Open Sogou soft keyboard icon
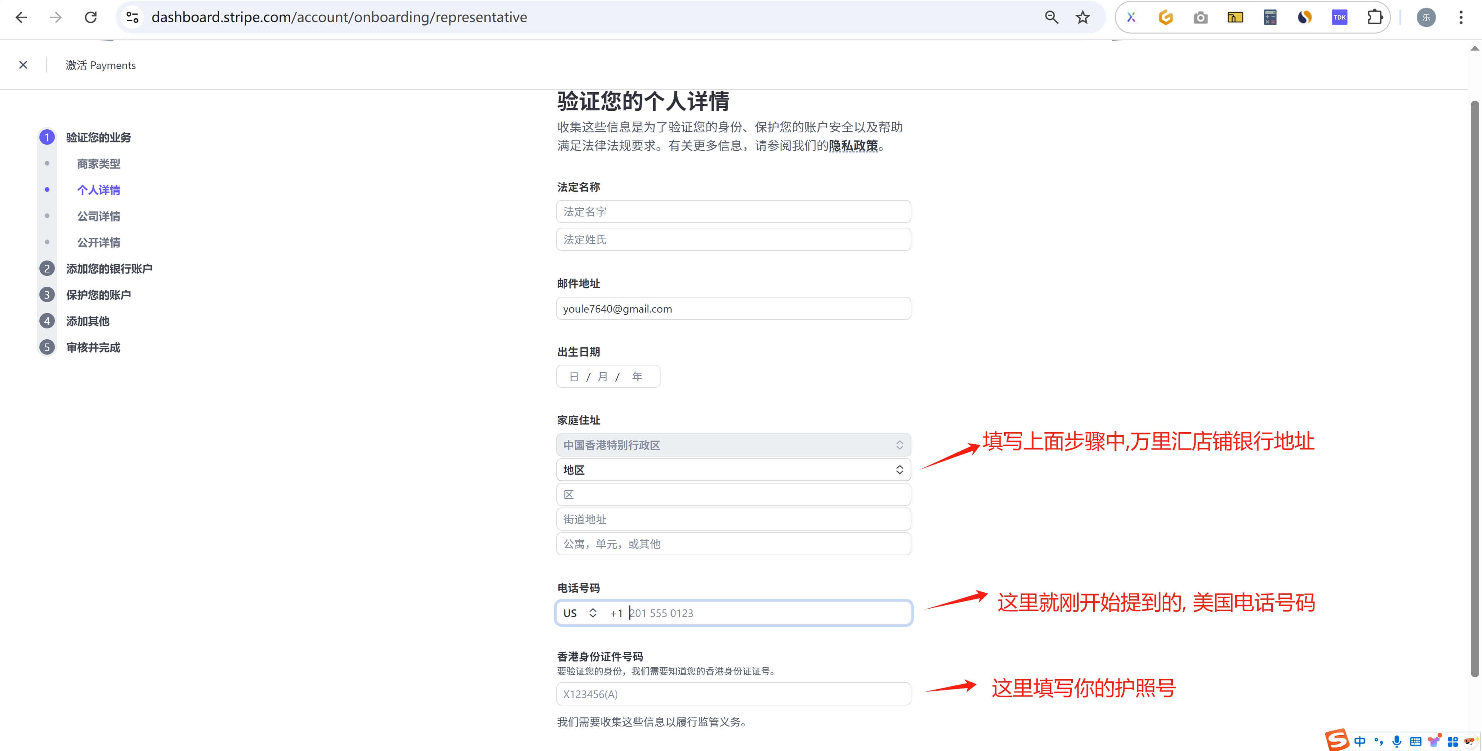1482x751 pixels. click(x=1416, y=741)
